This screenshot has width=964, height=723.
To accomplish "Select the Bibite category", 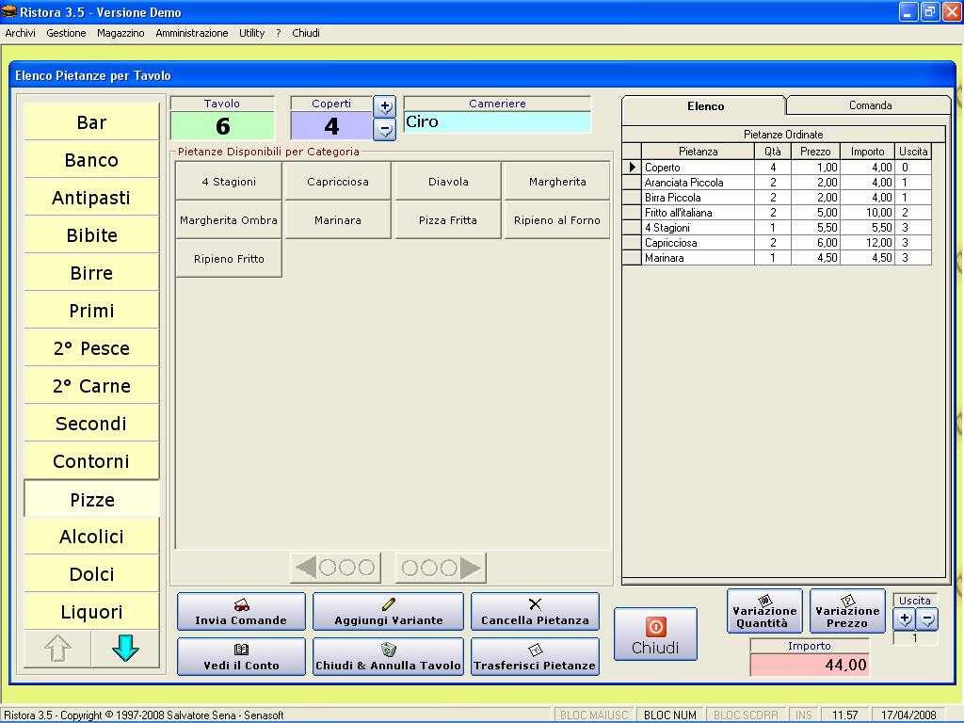I will click(91, 234).
